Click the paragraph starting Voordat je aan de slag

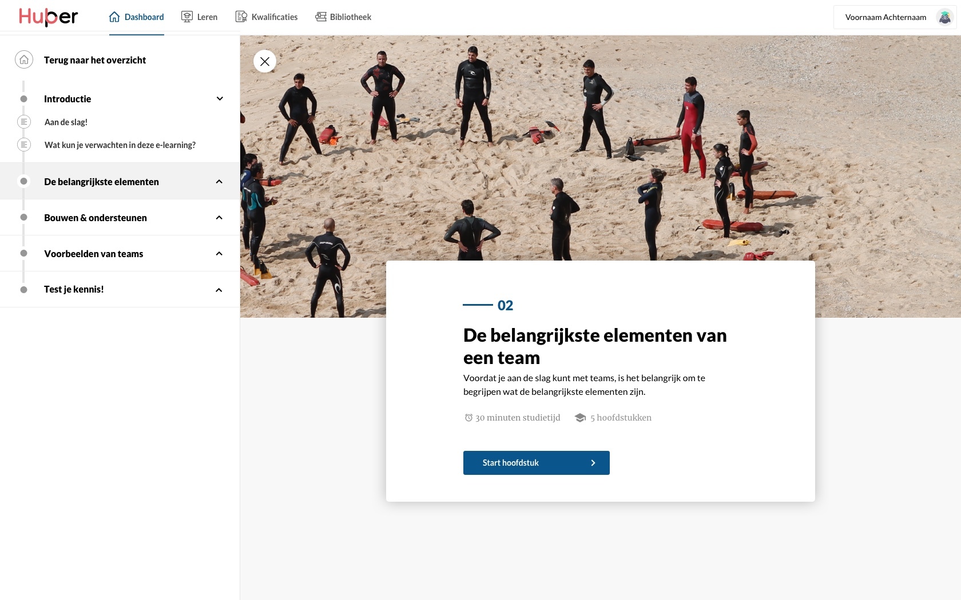pyautogui.click(x=584, y=385)
